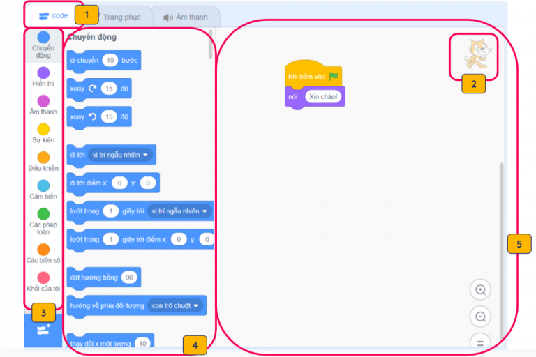Screen dimensions: 536x357
Task: Open the 'con trỏ chuột' dropdown
Action: [x=176, y=305]
